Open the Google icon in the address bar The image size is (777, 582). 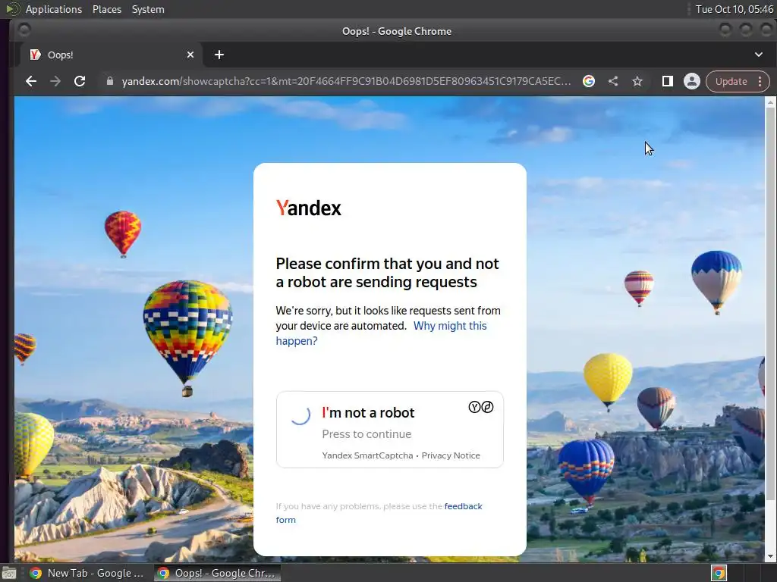pos(589,81)
